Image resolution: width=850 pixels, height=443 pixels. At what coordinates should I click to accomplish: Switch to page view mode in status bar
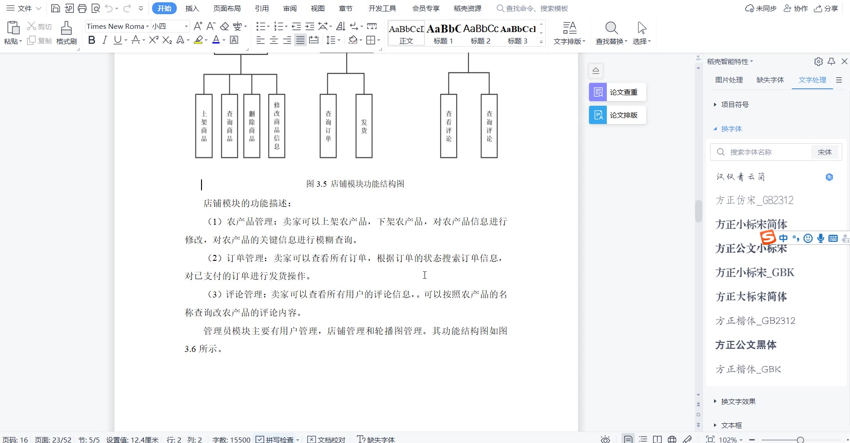628,439
